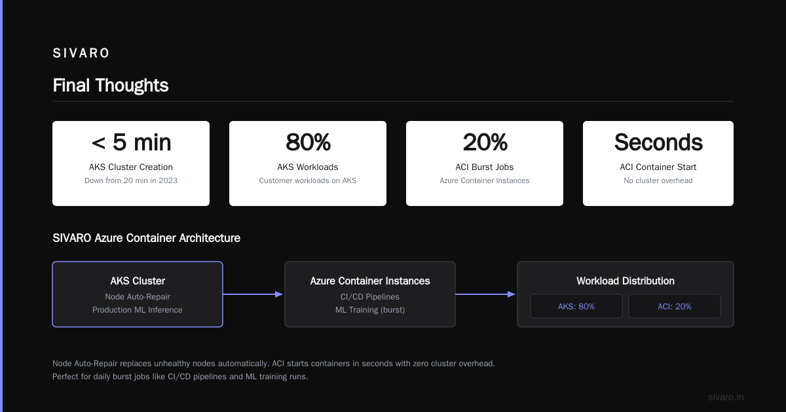Select the Final Thoughts heading

[x=111, y=86]
